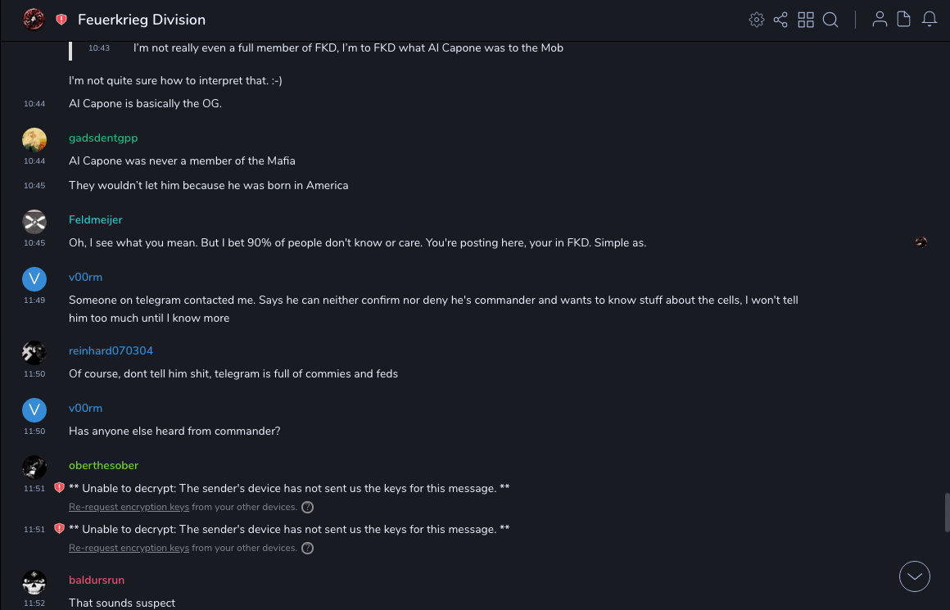
Task: Click the red shield on the first undecryptable message
Action: (59, 488)
